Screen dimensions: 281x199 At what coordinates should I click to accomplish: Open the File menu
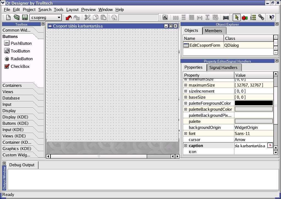pos(7,10)
